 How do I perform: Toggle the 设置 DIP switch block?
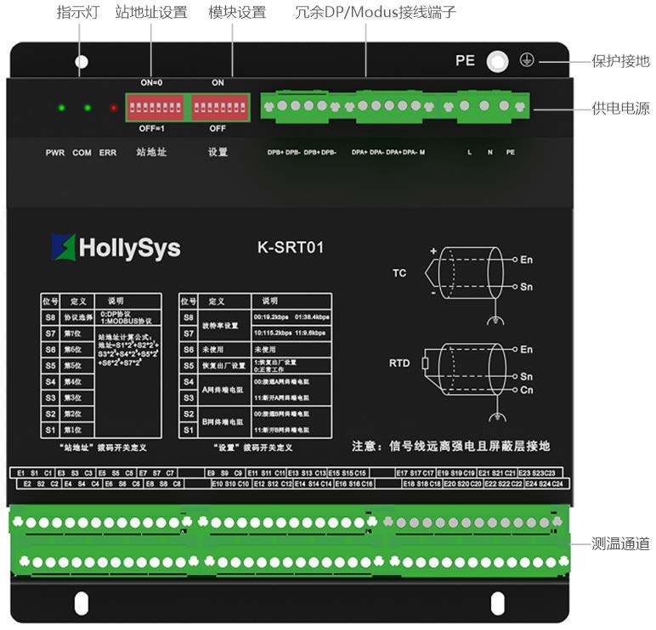(x=220, y=108)
